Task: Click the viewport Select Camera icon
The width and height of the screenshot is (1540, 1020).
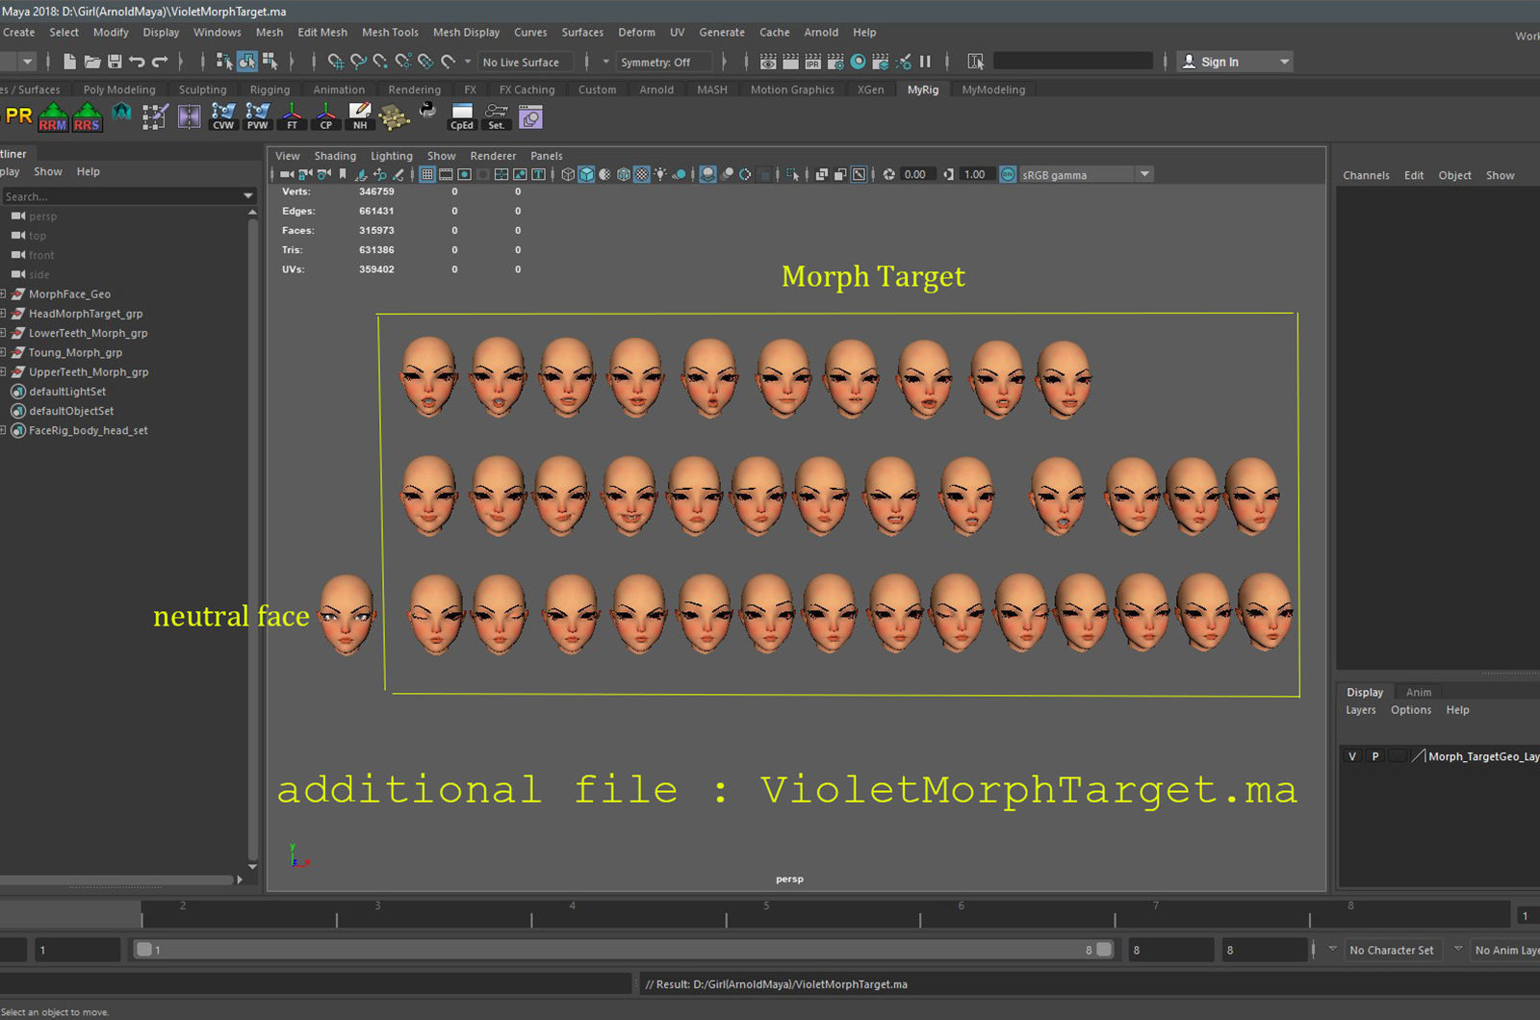Action: coord(287,174)
